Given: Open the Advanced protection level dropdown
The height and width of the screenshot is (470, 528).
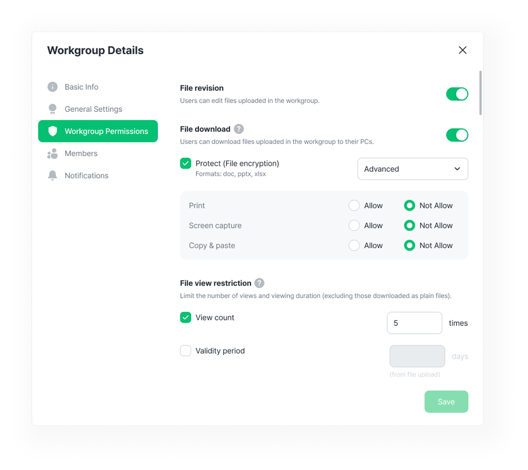Looking at the screenshot, I should point(413,169).
